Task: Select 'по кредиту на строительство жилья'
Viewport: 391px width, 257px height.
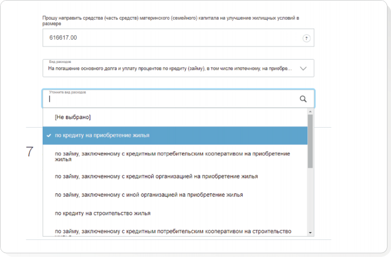Action: coord(175,213)
